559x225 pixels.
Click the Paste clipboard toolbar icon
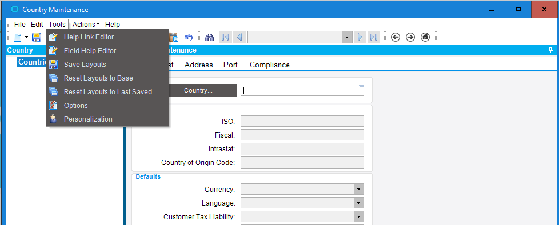tap(174, 37)
